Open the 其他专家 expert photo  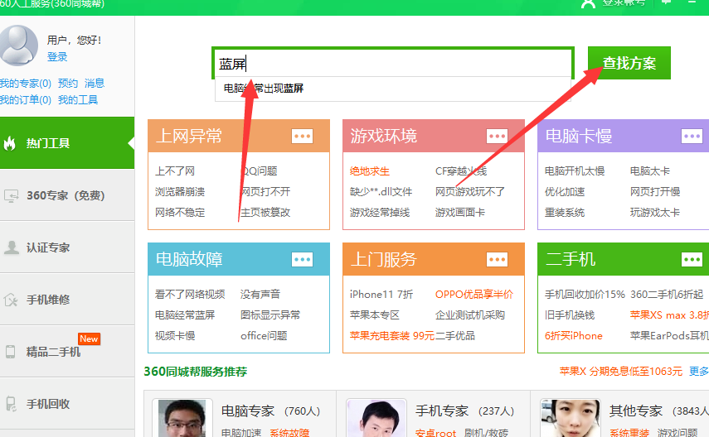tap(571, 418)
